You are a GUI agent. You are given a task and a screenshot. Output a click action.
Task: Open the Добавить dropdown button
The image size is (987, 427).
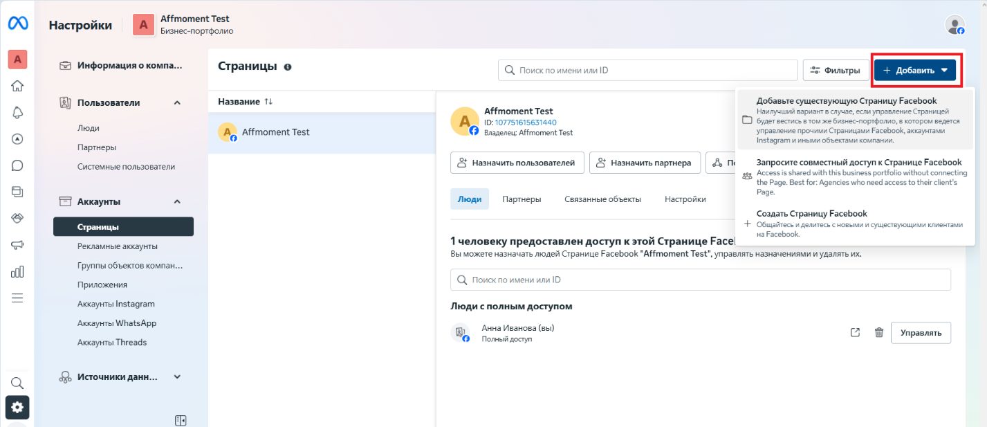coord(914,70)
